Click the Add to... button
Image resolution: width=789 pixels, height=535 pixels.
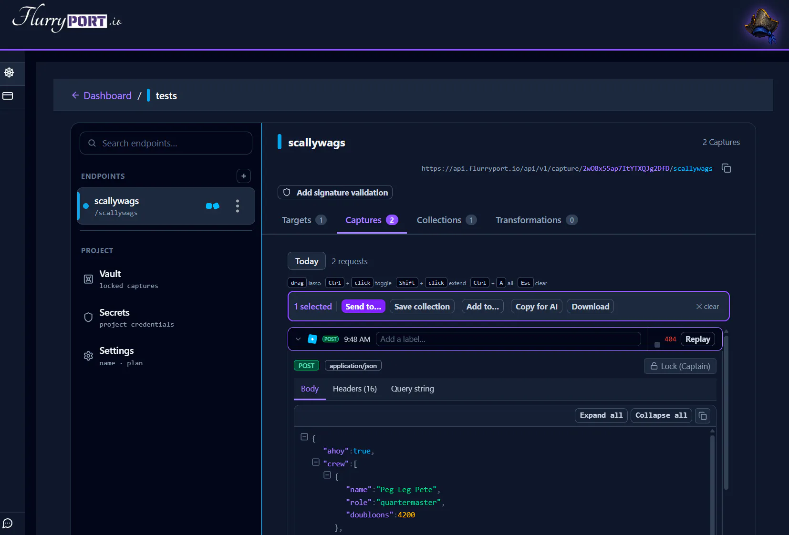[x=483, y=307]
